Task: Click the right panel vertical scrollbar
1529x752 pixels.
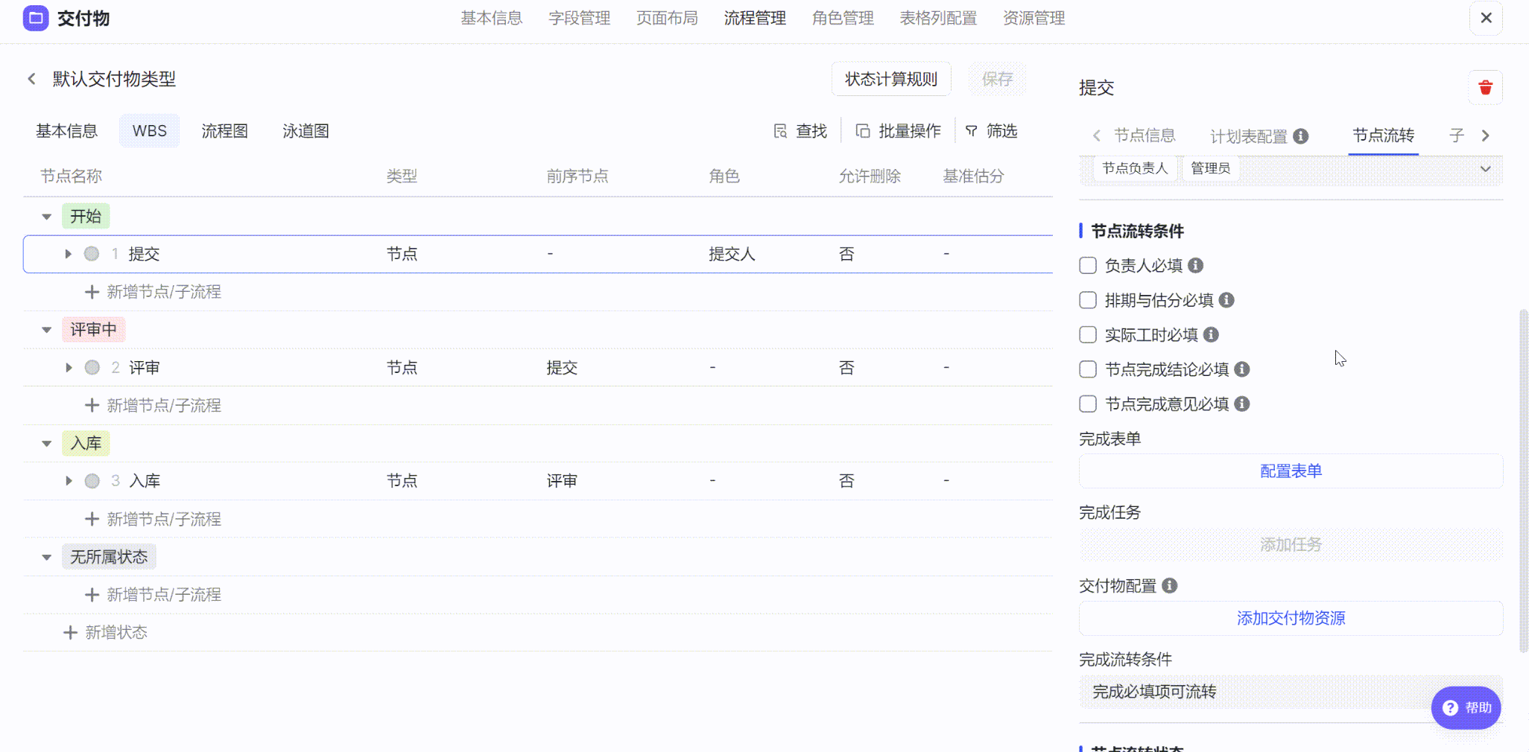Action: click(1523, 482)
